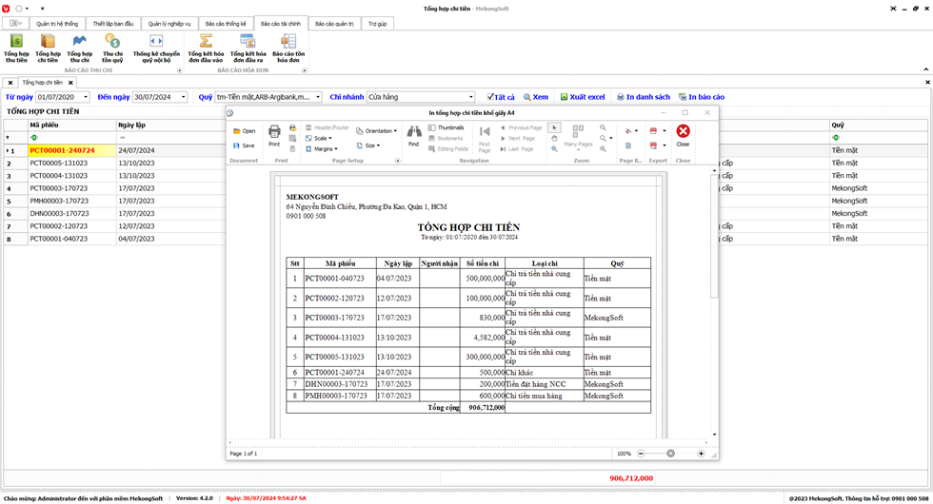The width and height of the screenshot is (933, 504).
Task: Click the minus zoom button in preview status bar
Action: [641, 454]
